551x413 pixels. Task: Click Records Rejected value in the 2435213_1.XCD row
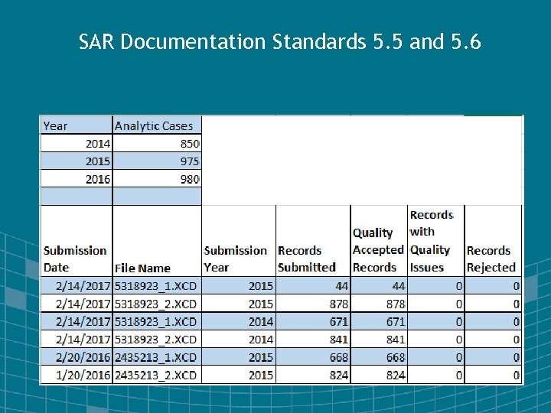point(493,357)
